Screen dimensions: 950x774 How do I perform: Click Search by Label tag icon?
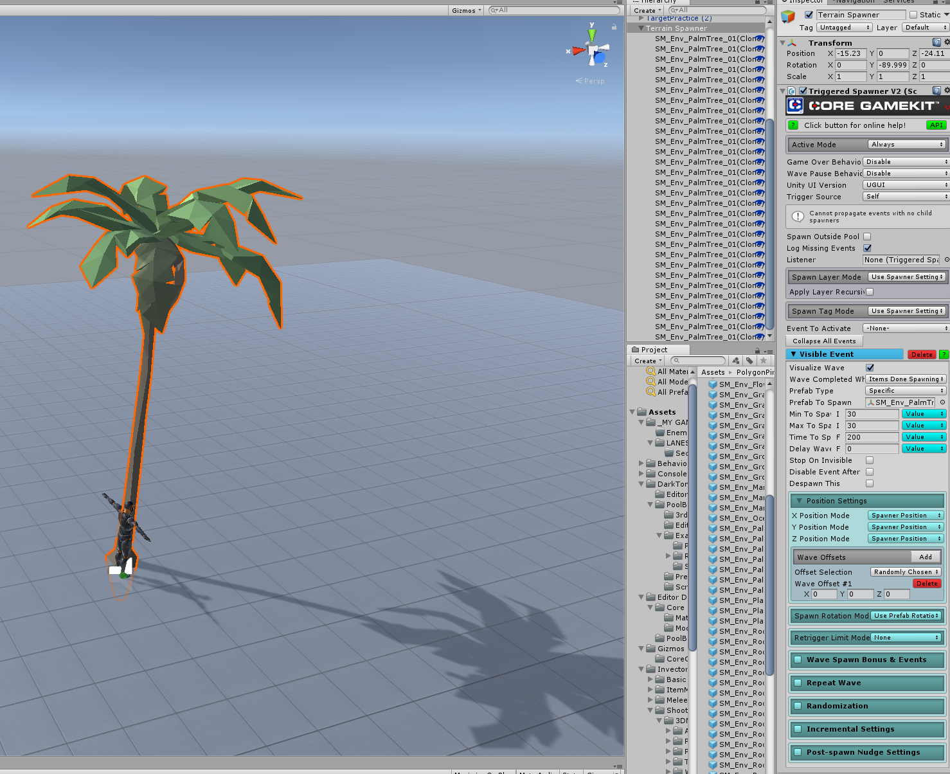coord(749,361)
